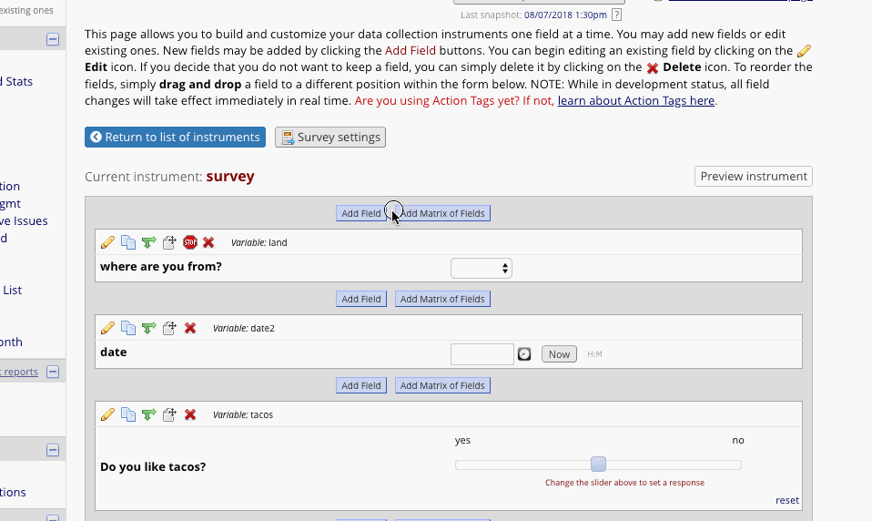Copy the land field

(x=128, y=242)
